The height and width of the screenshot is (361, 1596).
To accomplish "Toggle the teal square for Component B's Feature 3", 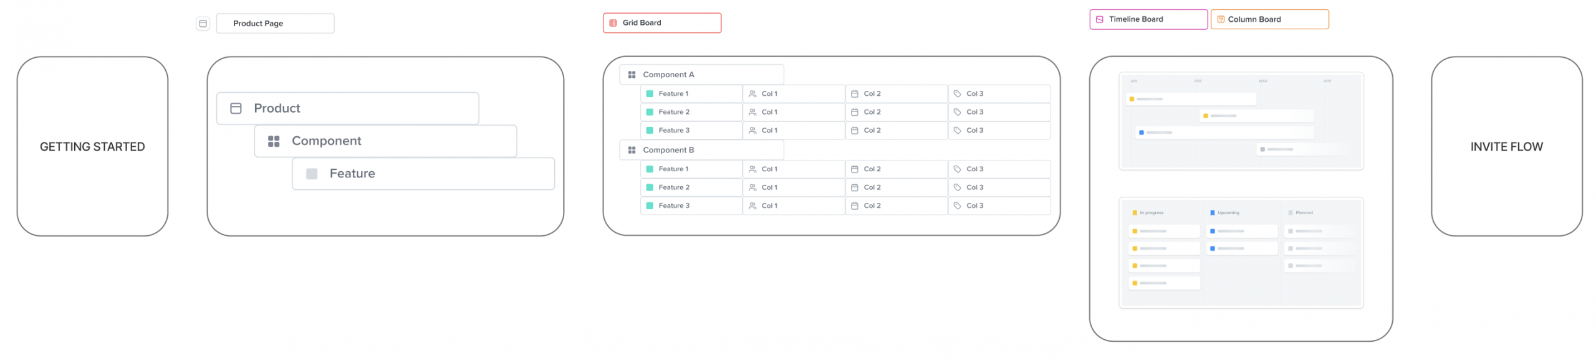I will (x=650, y=206).
